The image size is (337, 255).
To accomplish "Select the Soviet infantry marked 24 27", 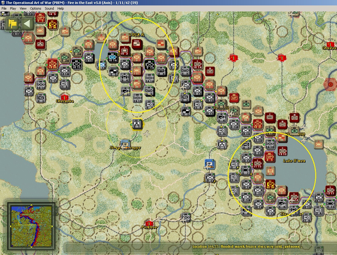I will click(x=161, y=58).
